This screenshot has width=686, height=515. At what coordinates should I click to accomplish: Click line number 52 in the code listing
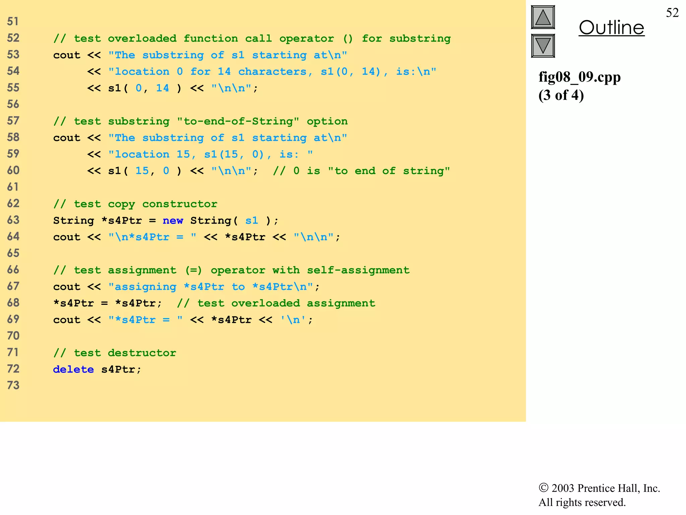click(13, 38)
